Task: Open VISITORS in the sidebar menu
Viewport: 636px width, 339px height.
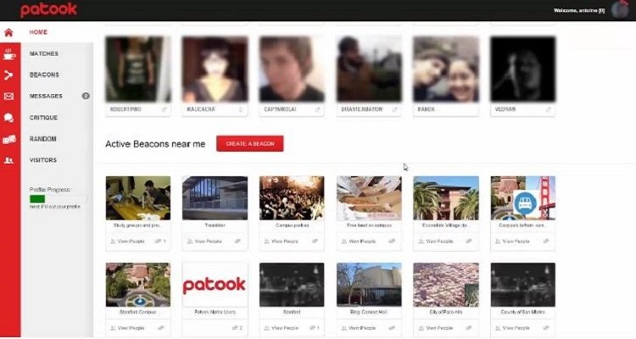Action: [x=43, y=160]
